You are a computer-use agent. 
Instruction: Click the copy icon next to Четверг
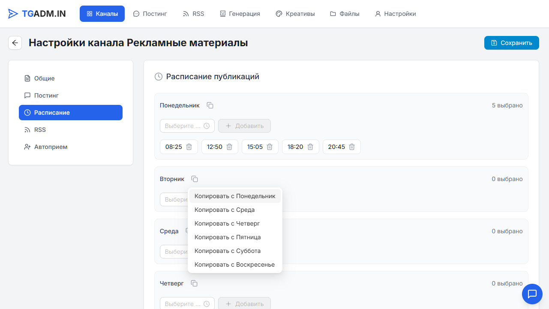(x=194, y=283)
